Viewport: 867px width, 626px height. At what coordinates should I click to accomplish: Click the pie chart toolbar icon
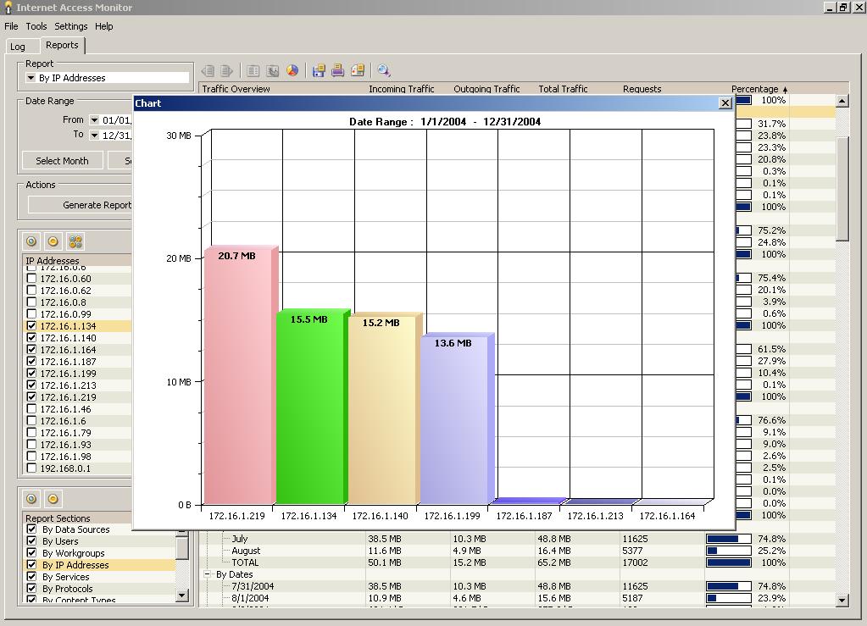pos(292,70)
